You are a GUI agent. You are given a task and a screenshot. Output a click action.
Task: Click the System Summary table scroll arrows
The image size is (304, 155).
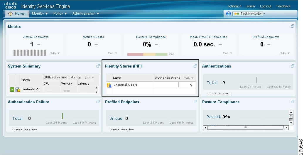96,90
